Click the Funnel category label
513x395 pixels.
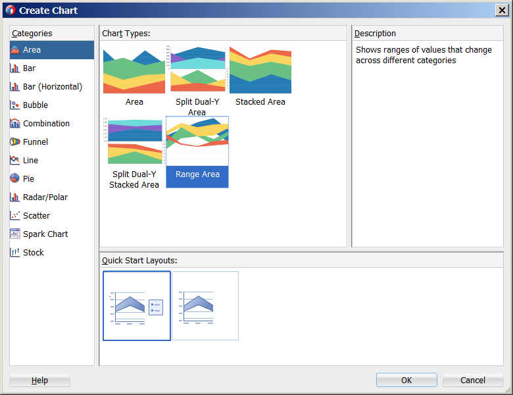pos(36,142)
